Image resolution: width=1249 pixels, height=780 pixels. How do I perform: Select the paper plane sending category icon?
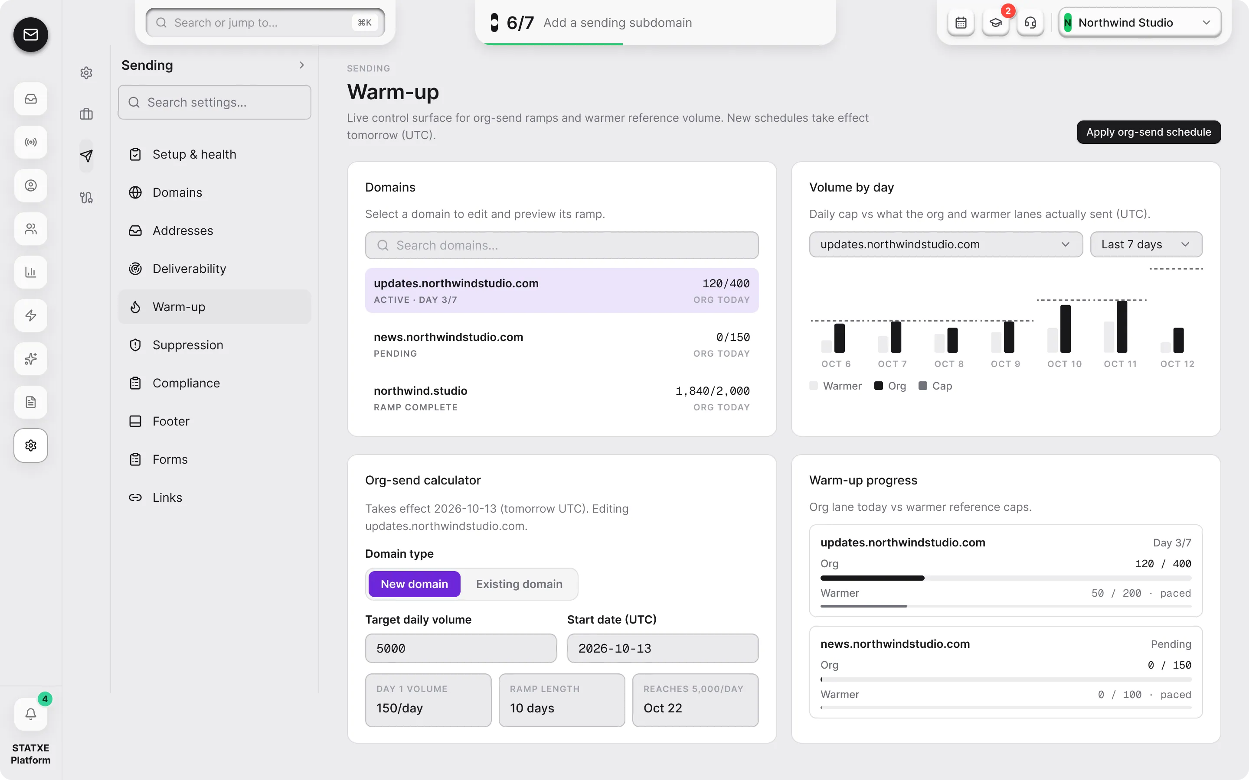click(86, 156)
